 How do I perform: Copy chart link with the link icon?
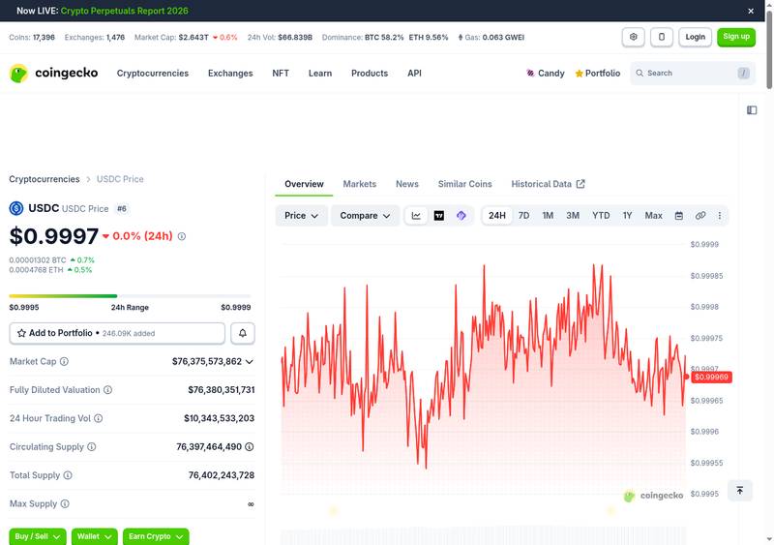[700, 216]
